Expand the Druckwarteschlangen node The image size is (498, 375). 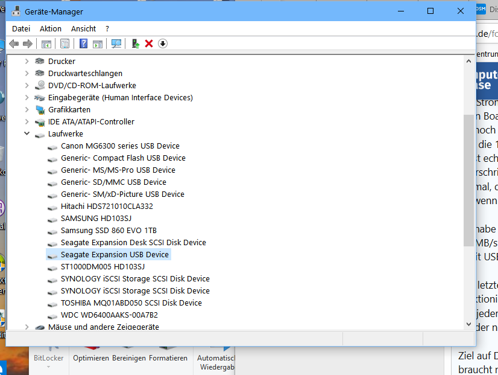tap(27, 73)
